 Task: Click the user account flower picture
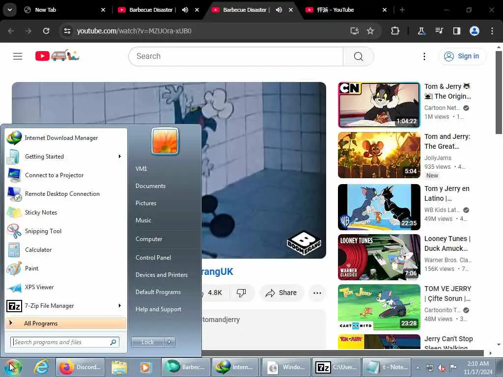point(165,141)
